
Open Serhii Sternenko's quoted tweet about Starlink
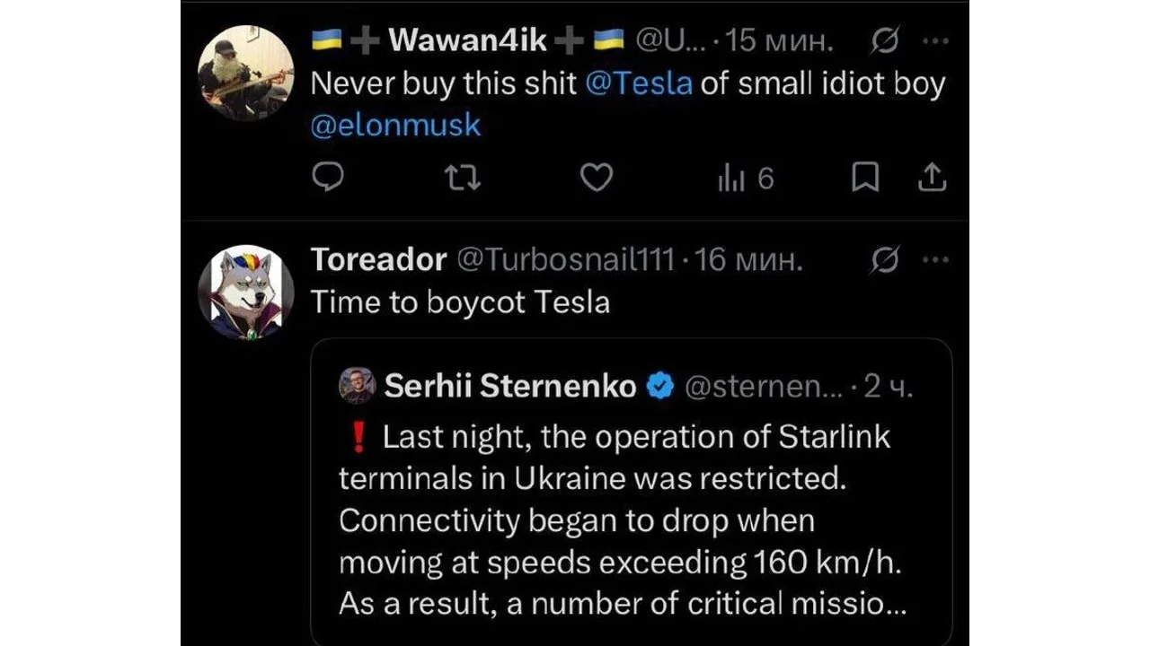632,492
